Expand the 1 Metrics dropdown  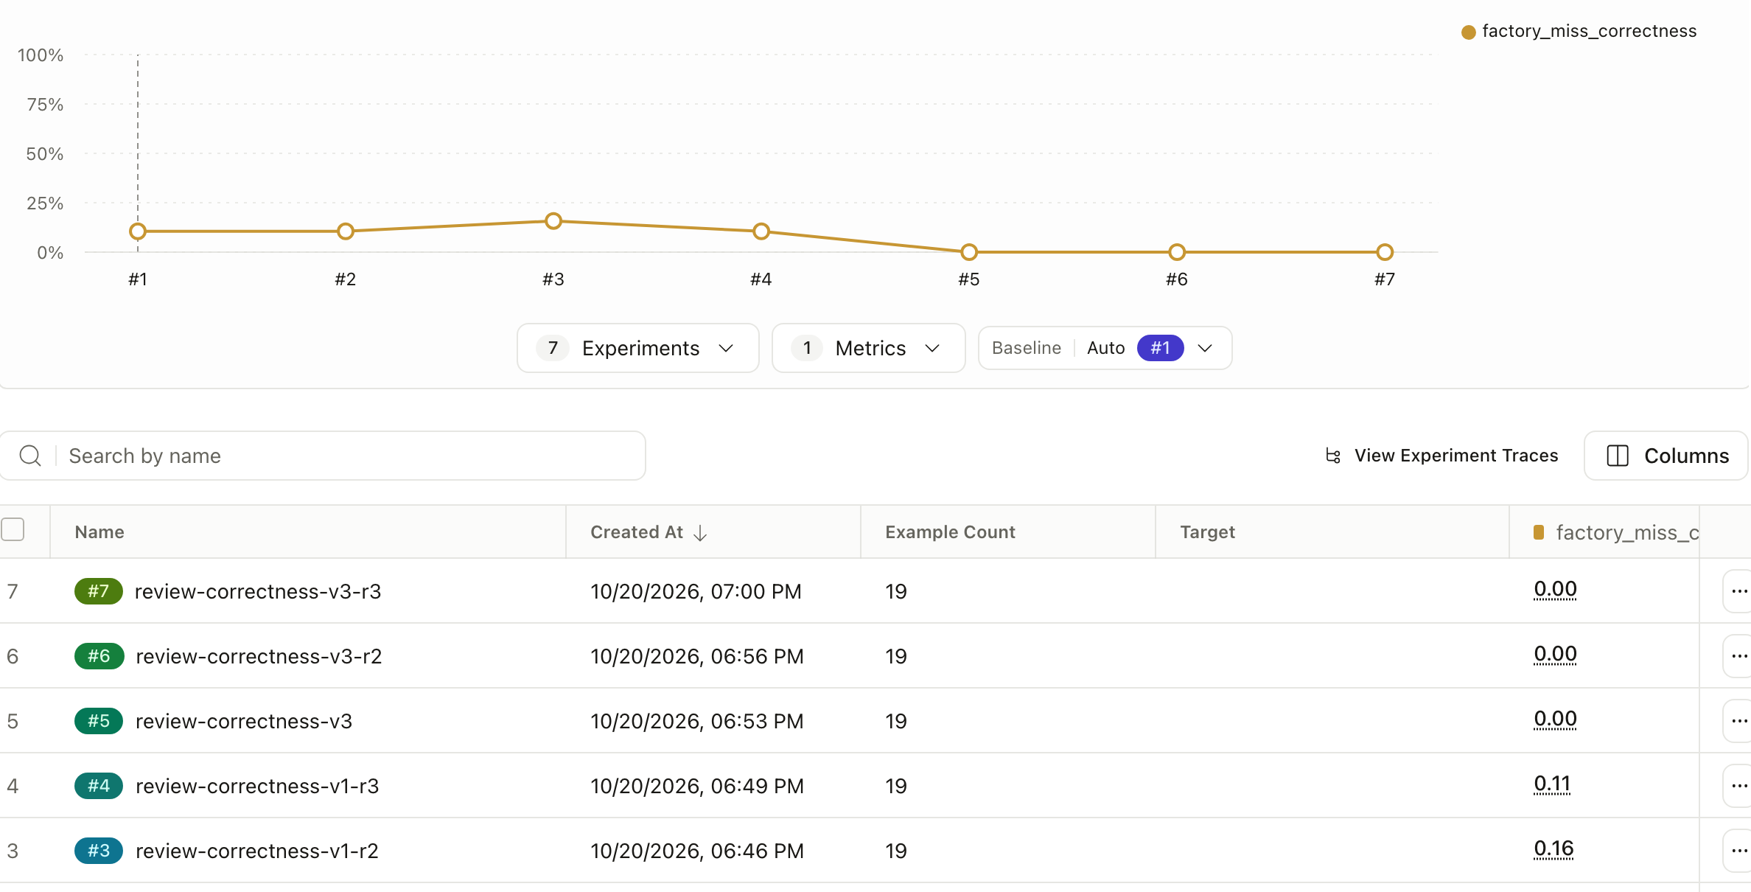point(868,348)
